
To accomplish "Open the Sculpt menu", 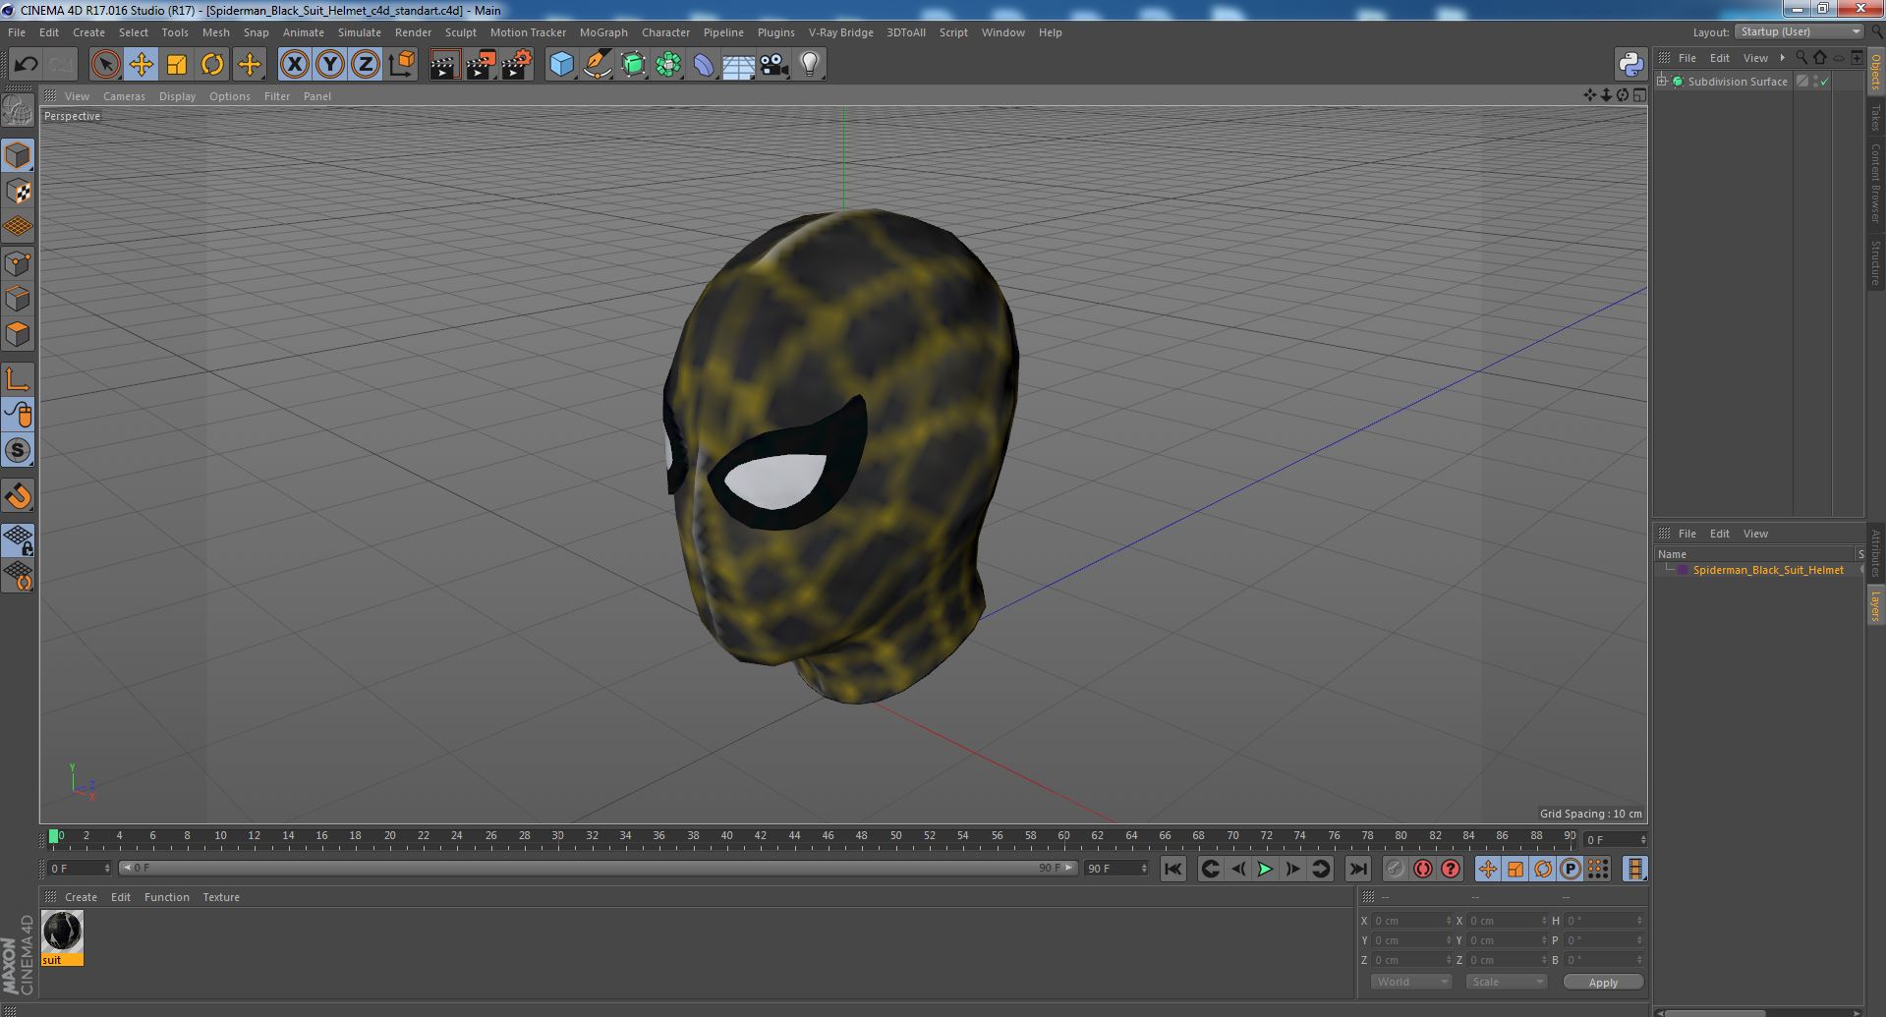I will [x=460, y=32].
